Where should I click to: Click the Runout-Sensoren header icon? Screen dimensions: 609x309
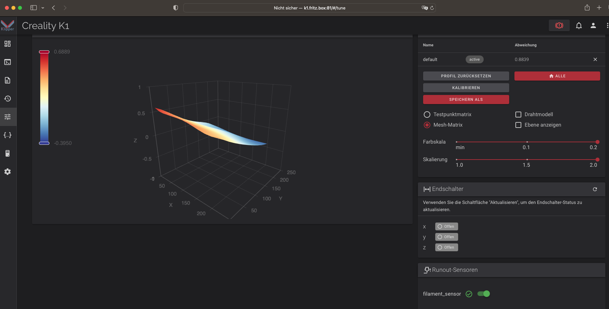[x=427, y=270]
